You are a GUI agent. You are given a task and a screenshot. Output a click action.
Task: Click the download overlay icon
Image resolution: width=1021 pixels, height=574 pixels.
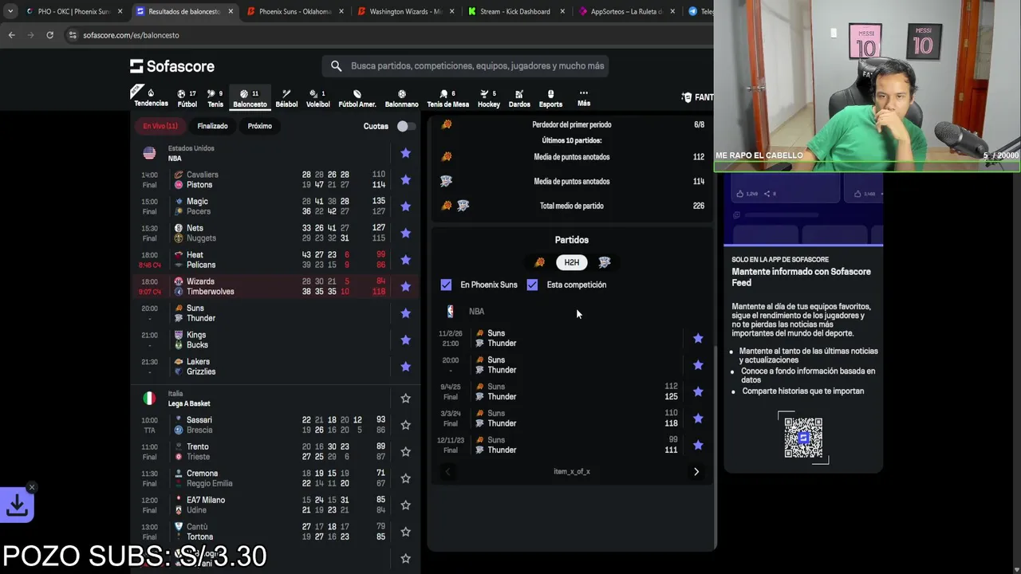(x=17, y=505)
